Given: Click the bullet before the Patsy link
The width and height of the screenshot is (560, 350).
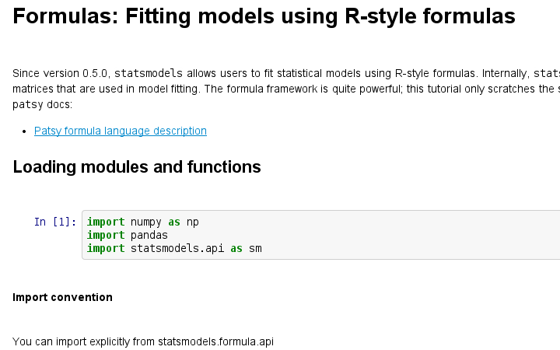Looking at the screenshot, I should [26, 131].
